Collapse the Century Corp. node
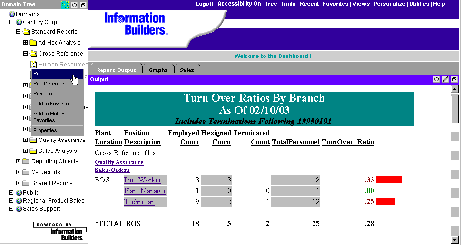The image size is (461, 245). (11, 22)
